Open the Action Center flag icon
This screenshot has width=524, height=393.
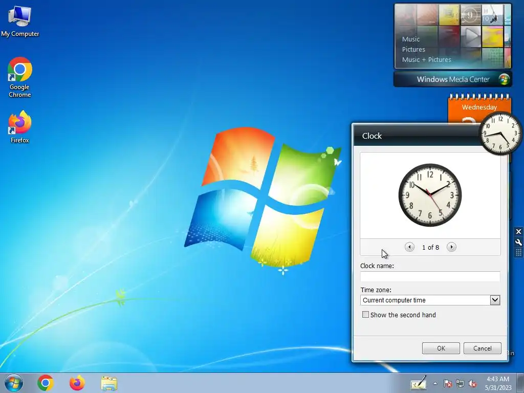tap(447, 383)
